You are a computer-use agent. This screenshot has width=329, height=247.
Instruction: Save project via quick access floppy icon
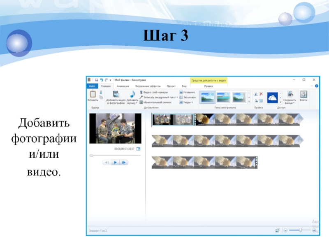click(97, 80)
